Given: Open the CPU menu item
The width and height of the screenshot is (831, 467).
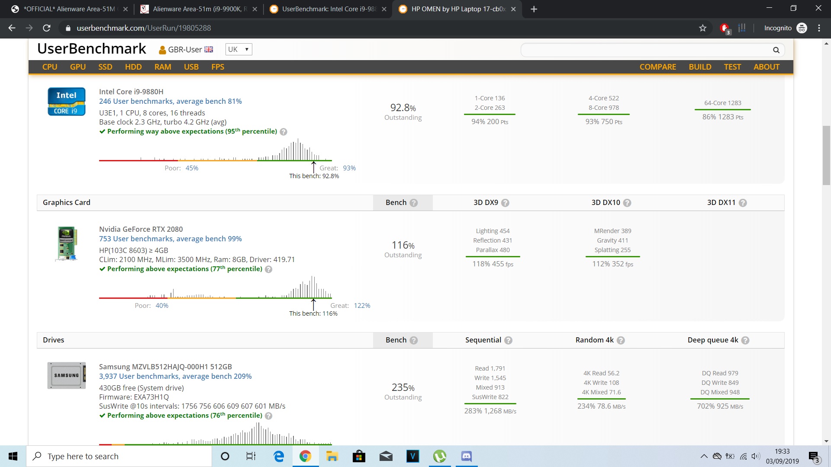Looking at the screenshot, I should (50, 67).
